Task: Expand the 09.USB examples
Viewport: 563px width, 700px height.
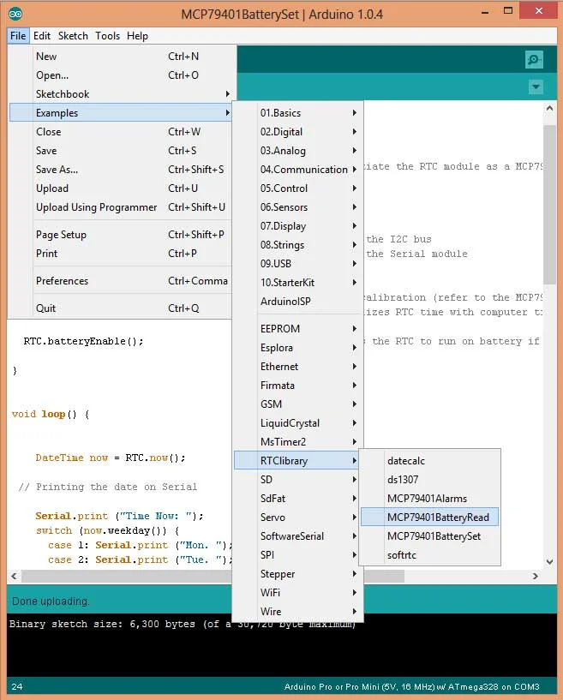Action: click(298, 263)
